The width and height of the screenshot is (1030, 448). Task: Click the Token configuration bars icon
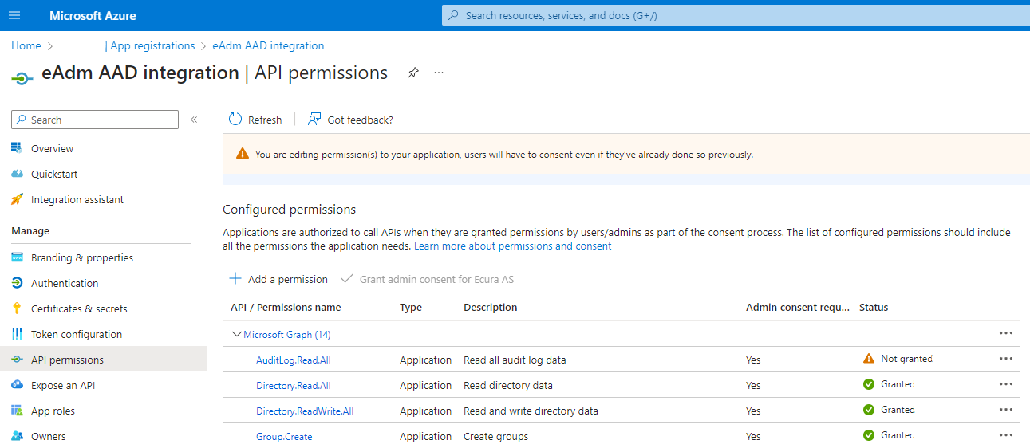(17, 334)
